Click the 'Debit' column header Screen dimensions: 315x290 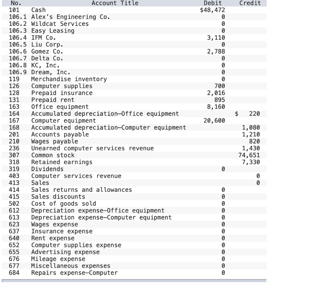click(x=213, y=3)
